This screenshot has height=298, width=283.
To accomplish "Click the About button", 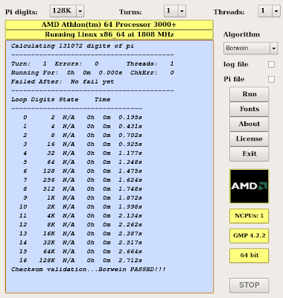I will (249, 124).
